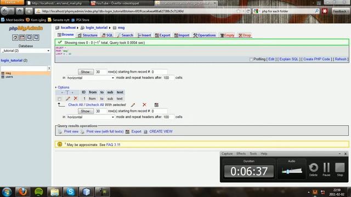351x197 pixels.
Task: Click the phpMyAdmin logo
Action: pyautogui.click(x=26, y=28)
